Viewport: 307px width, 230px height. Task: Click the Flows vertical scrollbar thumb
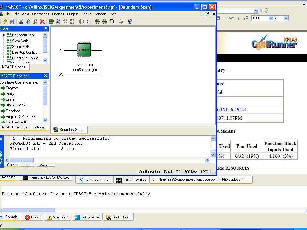pyautogui.click(x=45, y=45)
